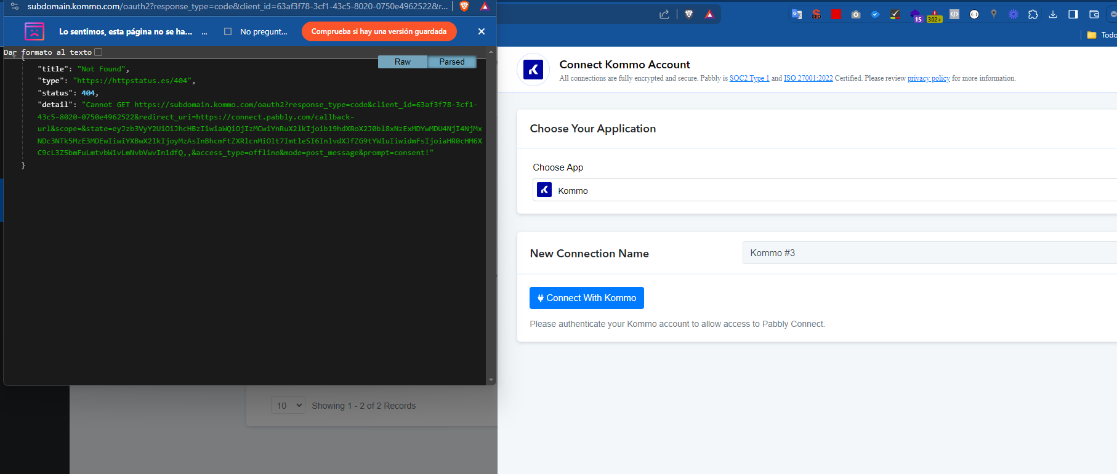Open site settings icon in popup address bar
Screen dimensions: 1117x474
point(15,6)
